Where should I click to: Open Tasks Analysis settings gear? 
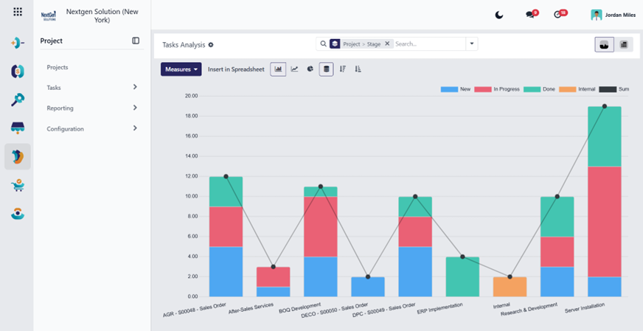click(211, 45)
